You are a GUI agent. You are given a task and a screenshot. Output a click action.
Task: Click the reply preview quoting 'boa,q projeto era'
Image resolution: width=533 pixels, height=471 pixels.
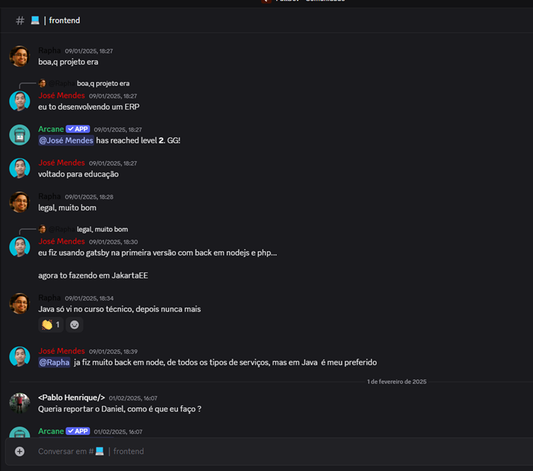pyautogui.click(x=103, y=83)
